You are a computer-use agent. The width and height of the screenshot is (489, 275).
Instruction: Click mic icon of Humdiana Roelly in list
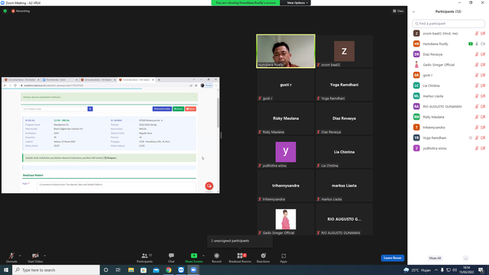(477, 44)
